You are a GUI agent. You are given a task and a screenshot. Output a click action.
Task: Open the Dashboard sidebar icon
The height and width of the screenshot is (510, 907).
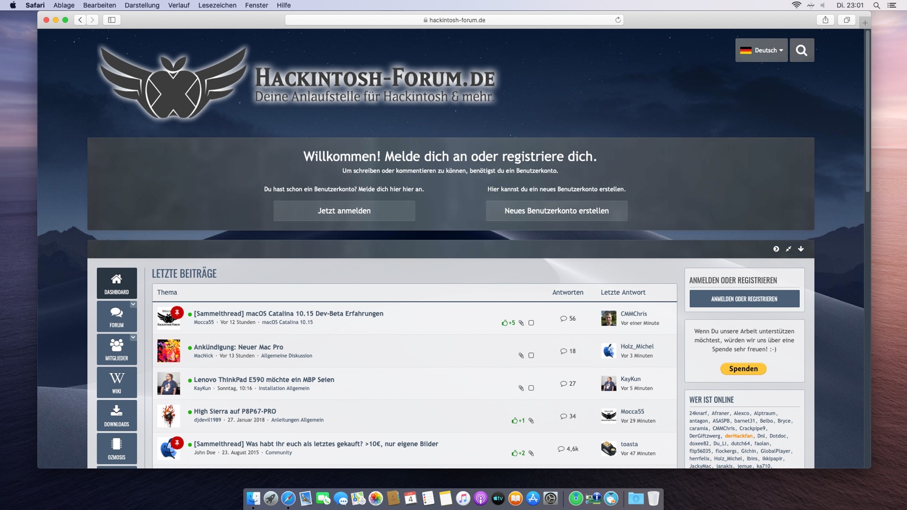click(116, 283)
